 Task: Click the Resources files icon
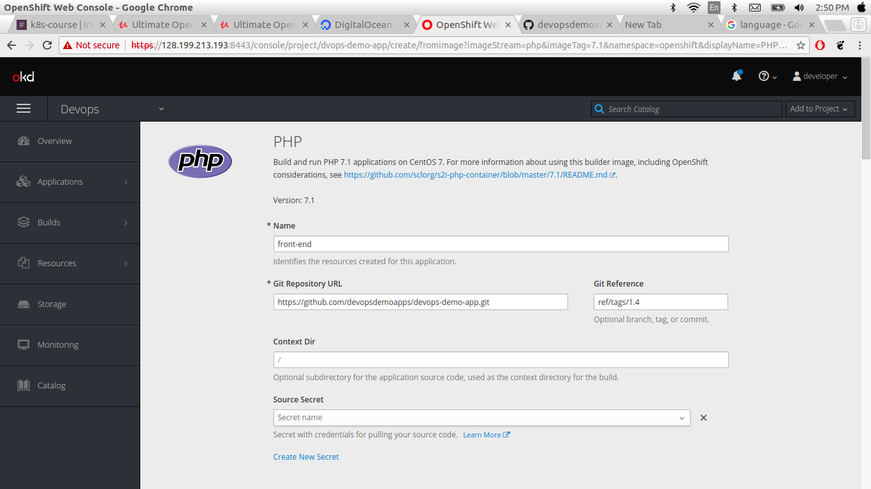24,263
